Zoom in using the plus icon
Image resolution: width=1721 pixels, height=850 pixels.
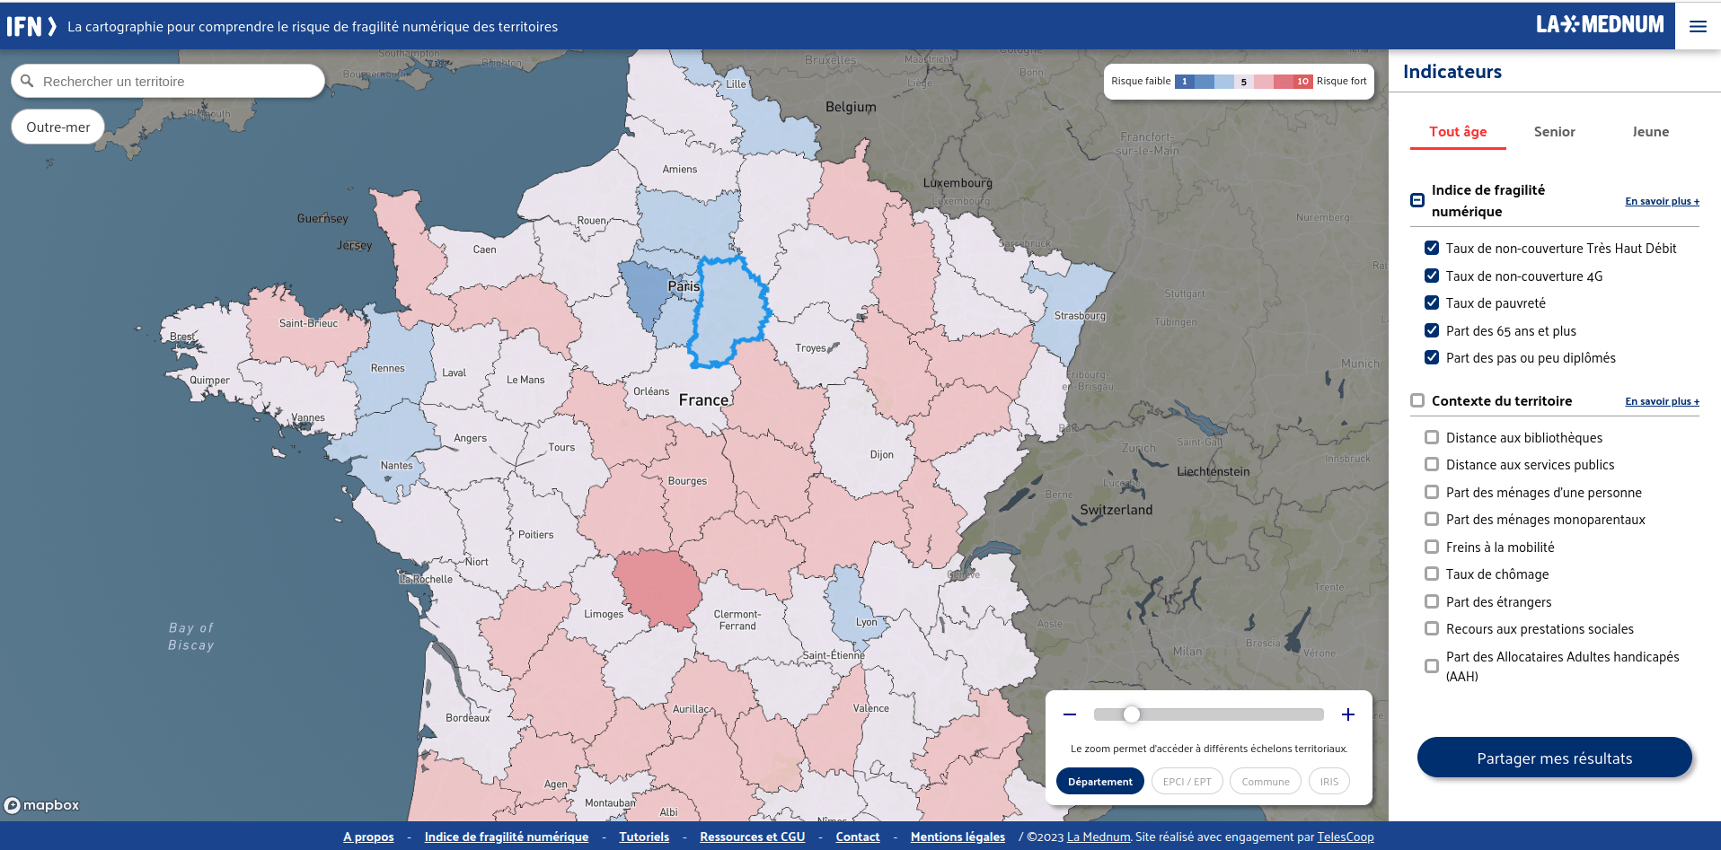tap(1348, 714)
